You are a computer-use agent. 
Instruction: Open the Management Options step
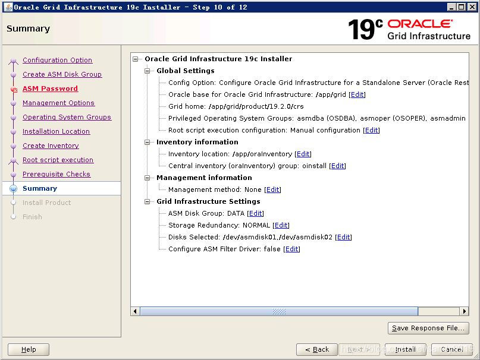(58, 103)
